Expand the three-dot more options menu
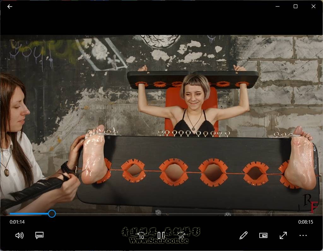This screenshot has width=323, height=251. coord(303,235)
